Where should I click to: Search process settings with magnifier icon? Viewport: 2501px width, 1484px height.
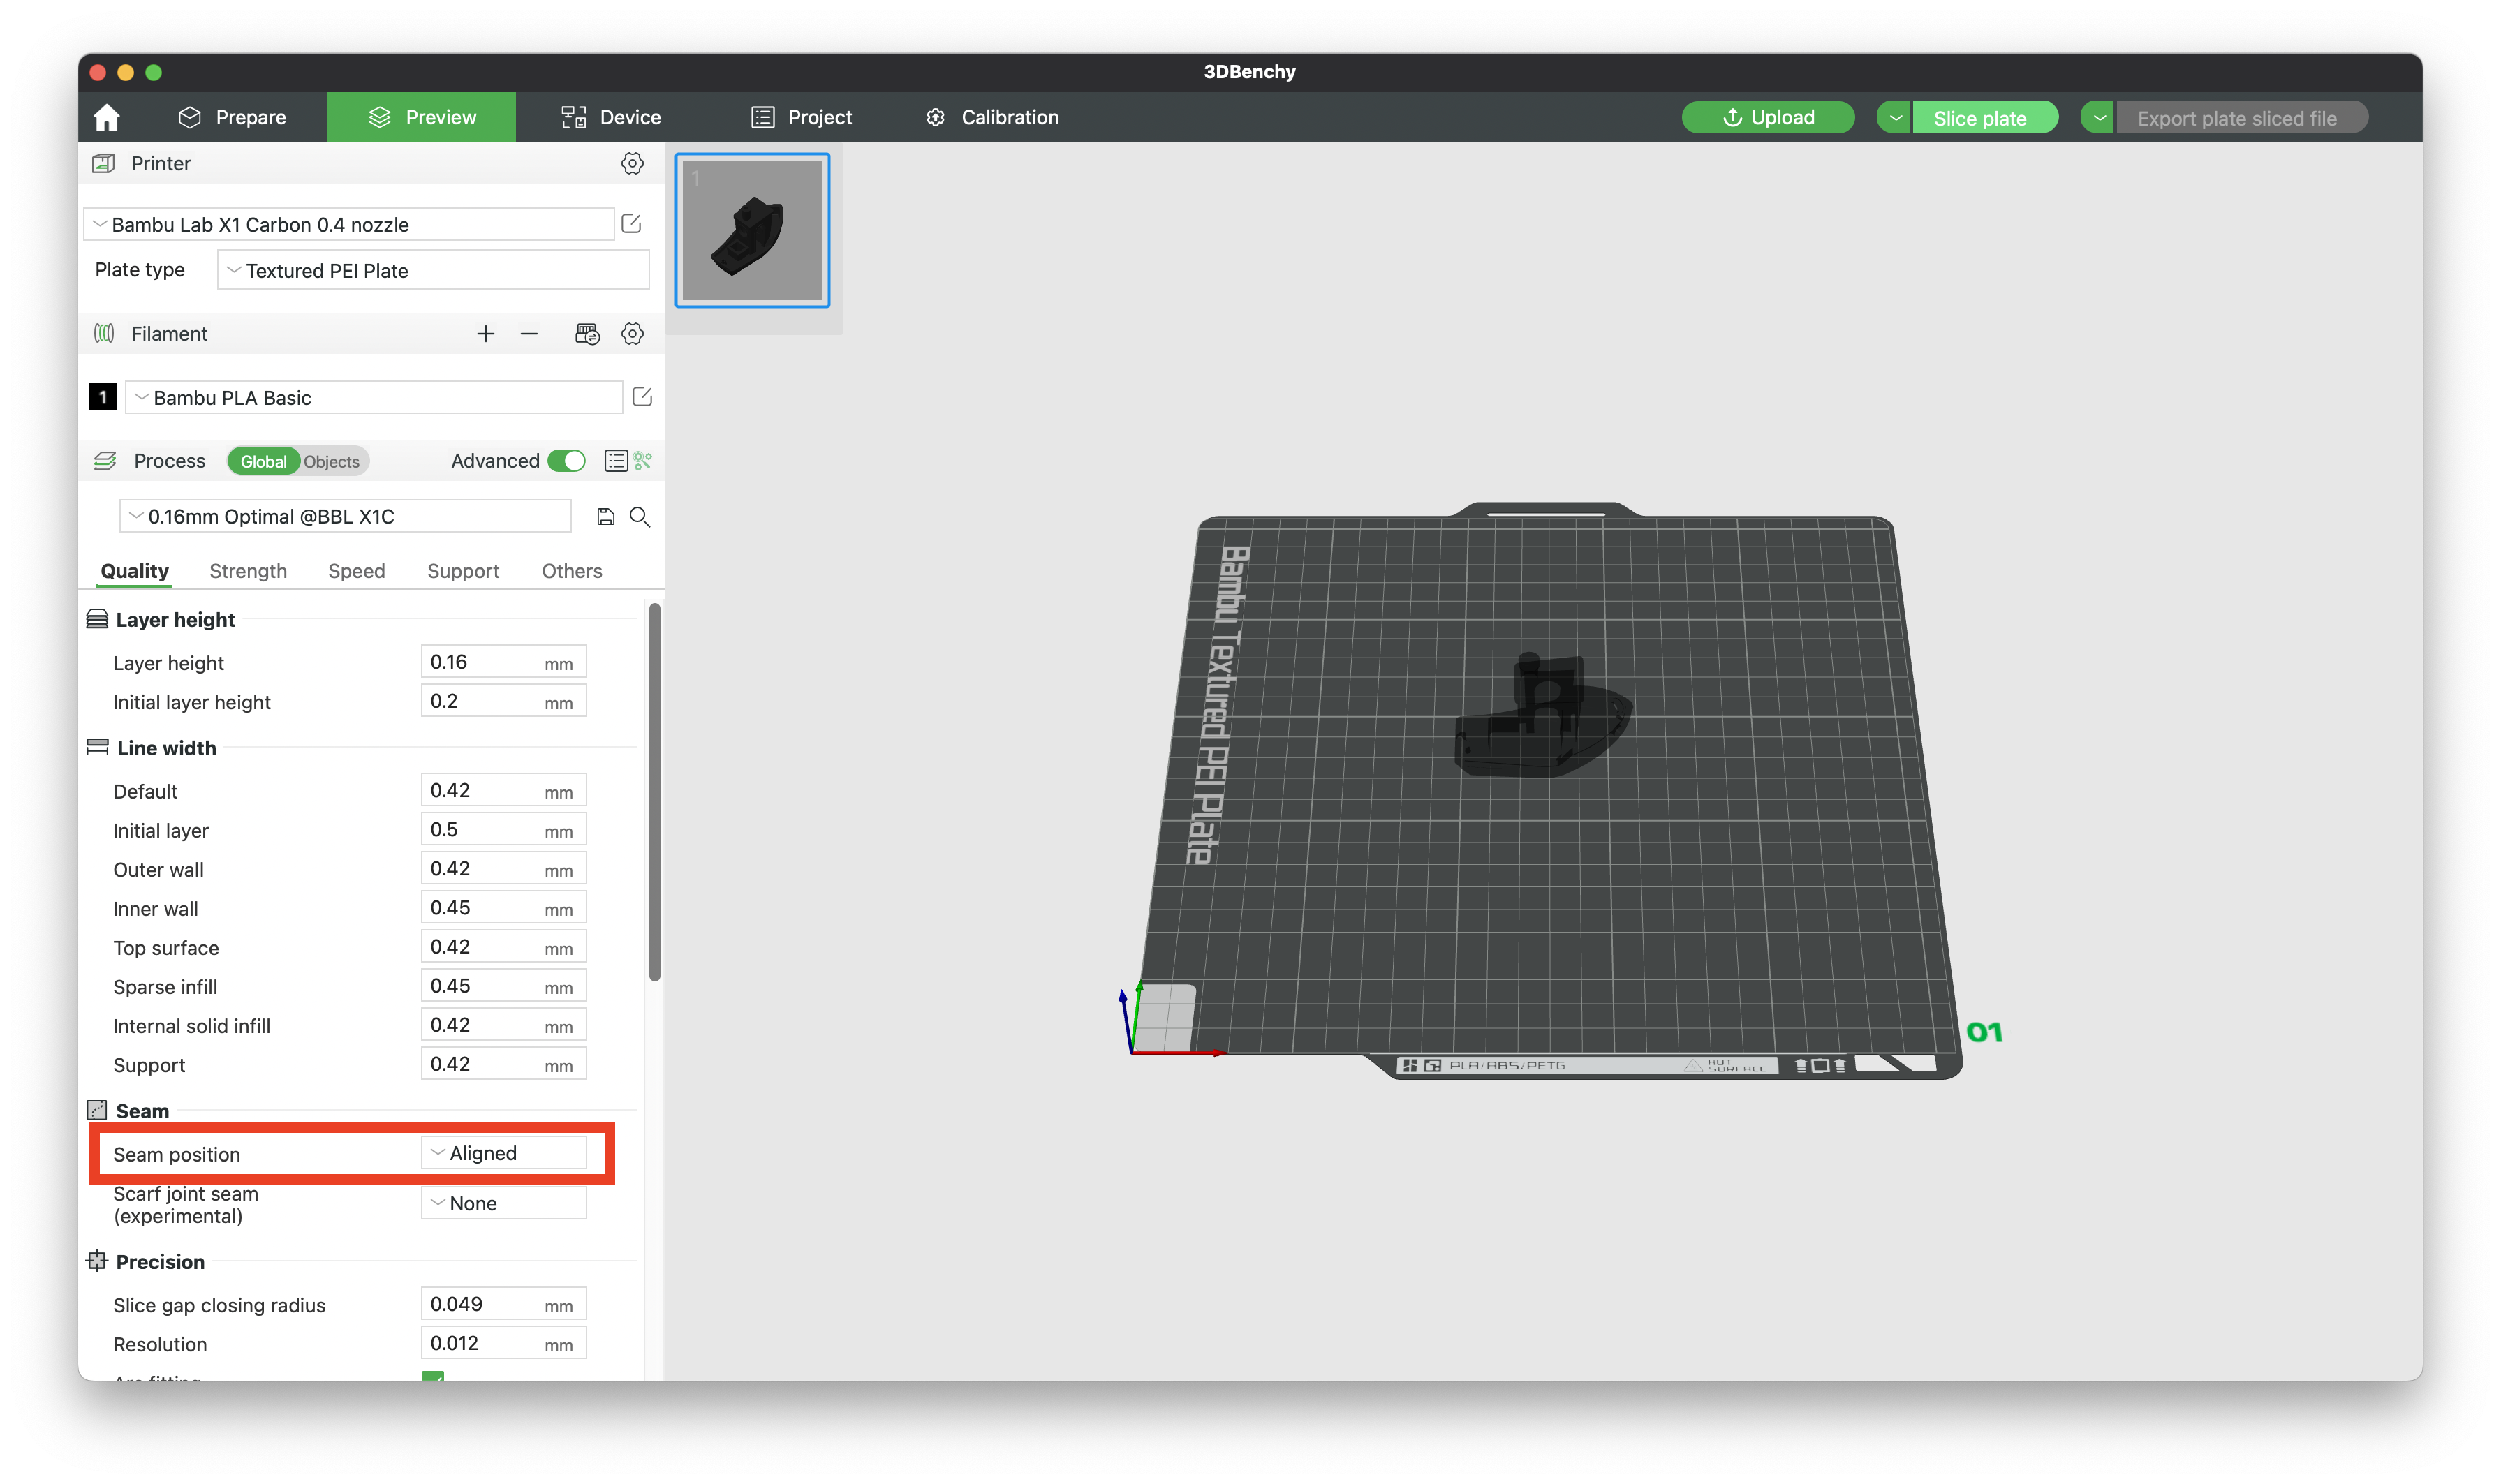click(x=641, y=517)
